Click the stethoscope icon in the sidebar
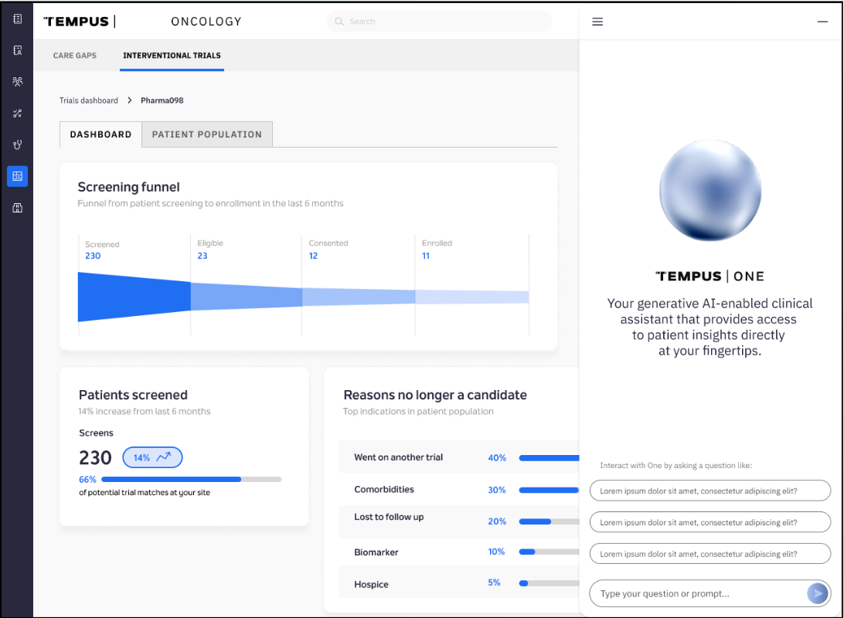The image size is (844, 618). click(x=17, y=144)
